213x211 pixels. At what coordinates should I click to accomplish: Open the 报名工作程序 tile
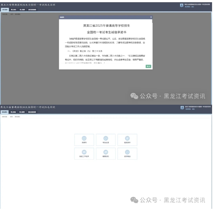click(84, 154)
